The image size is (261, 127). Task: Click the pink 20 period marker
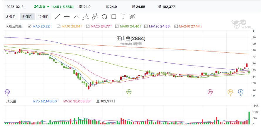click(210, 92)
